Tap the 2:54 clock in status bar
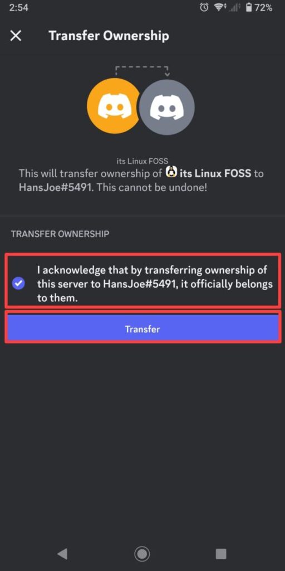 coord(18,8)
